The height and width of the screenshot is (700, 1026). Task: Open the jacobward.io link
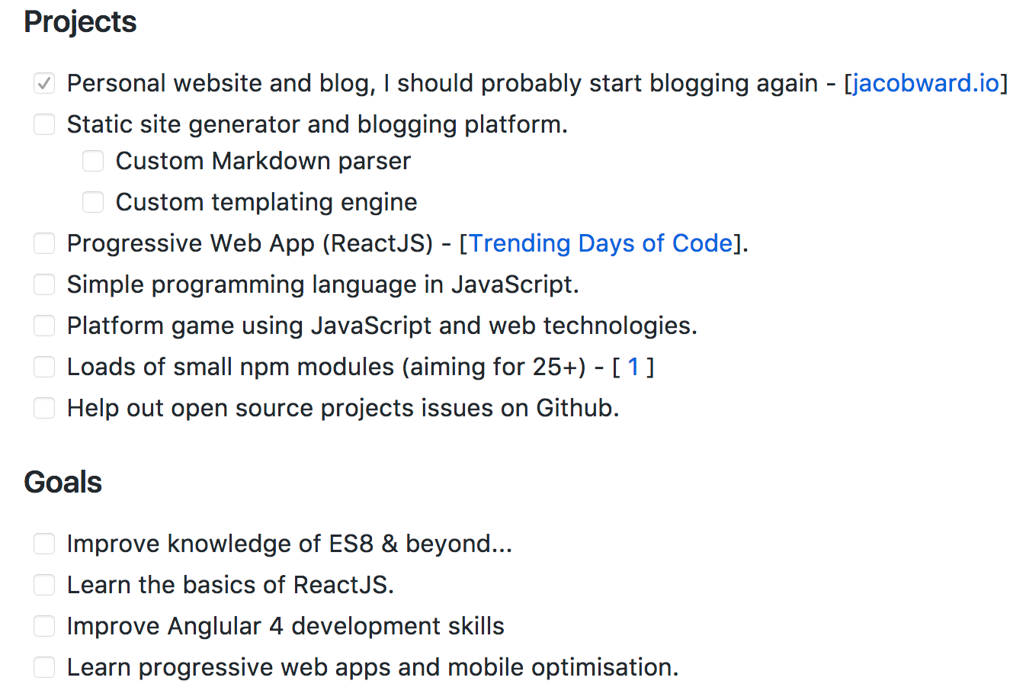[x=925, y=83]
